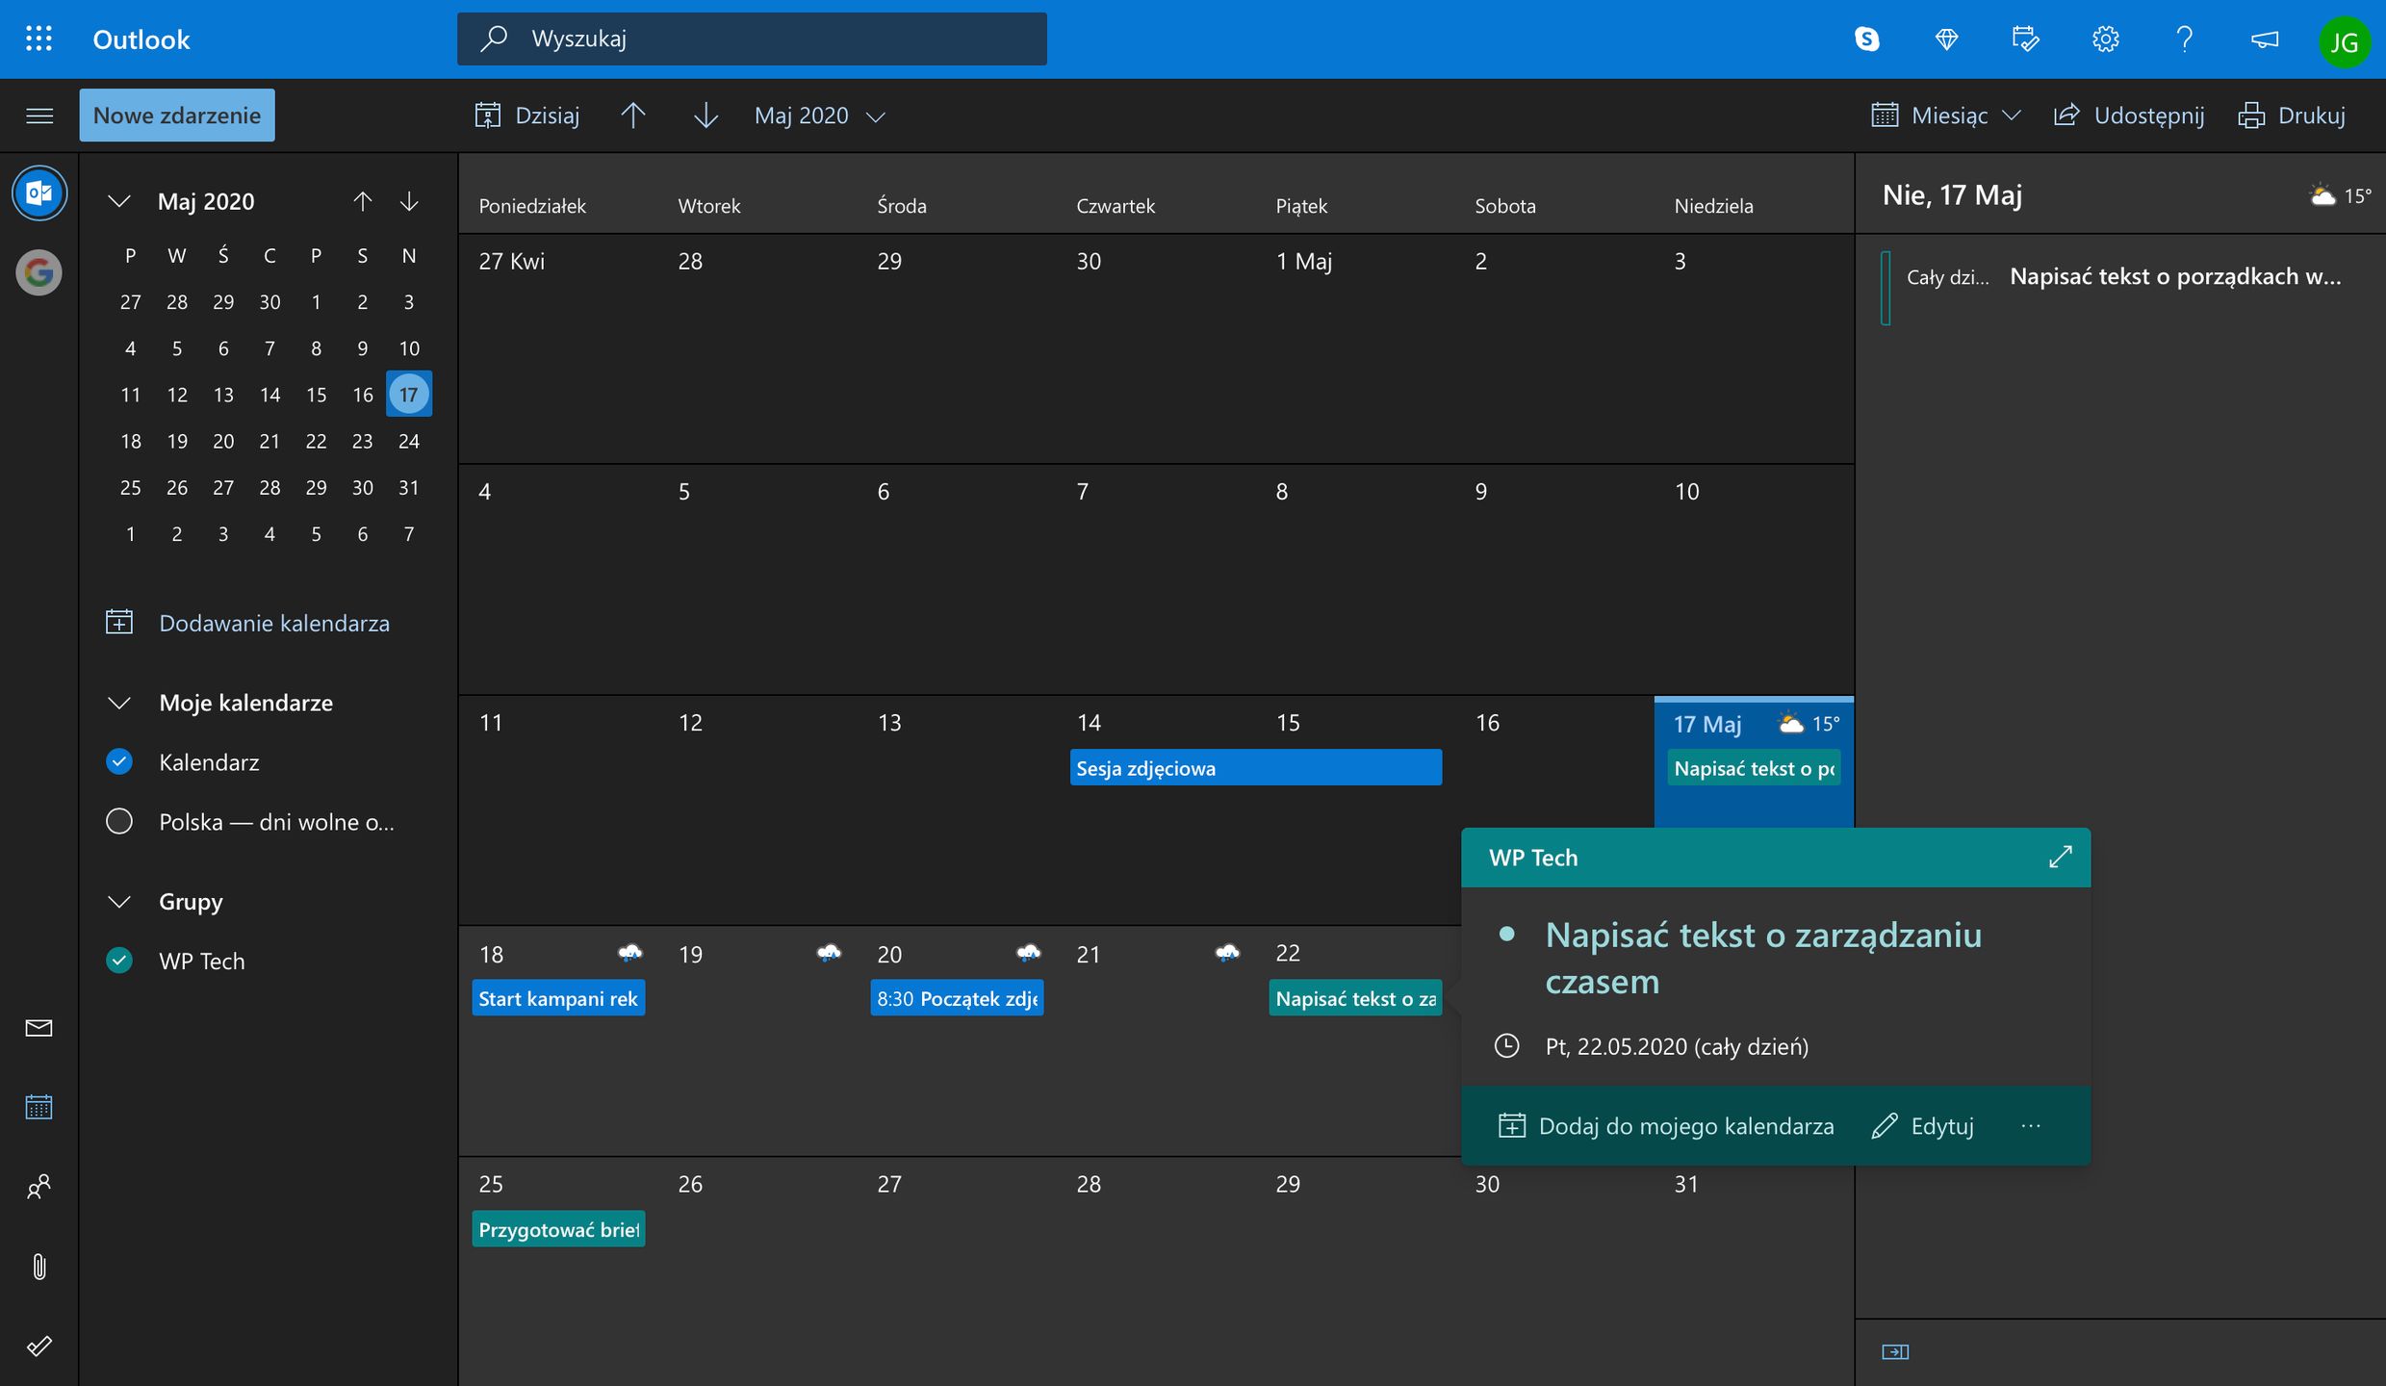This screenshot has width=2386, height=1386.
Task: Switch to People module
Action: pos(38,1187)
